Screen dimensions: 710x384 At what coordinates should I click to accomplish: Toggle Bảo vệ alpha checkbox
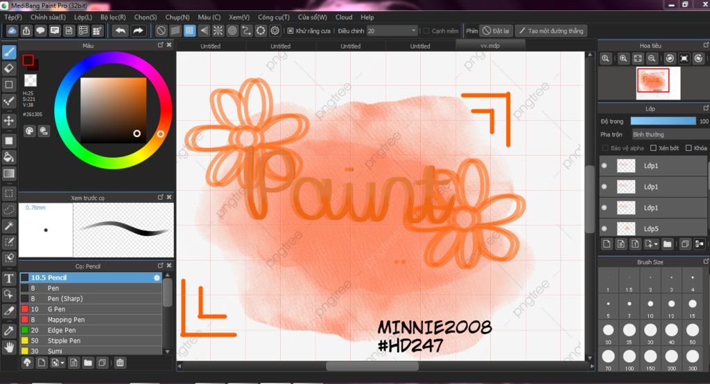pyautogui.click(x=605, y=148)
